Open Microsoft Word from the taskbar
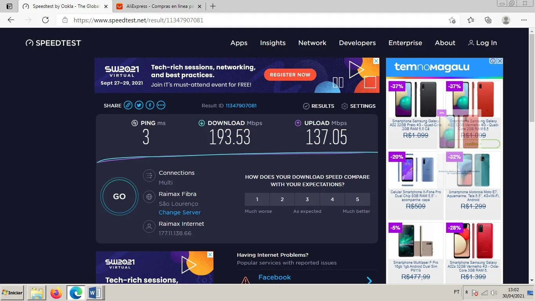535x301 pixels. 95,293
